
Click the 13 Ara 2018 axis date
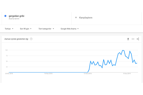[x=88, y=74]
